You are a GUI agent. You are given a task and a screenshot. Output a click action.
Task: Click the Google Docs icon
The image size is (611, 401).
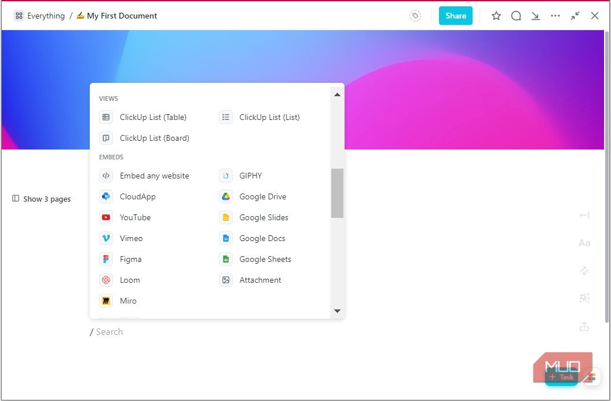tap(226, 238)
